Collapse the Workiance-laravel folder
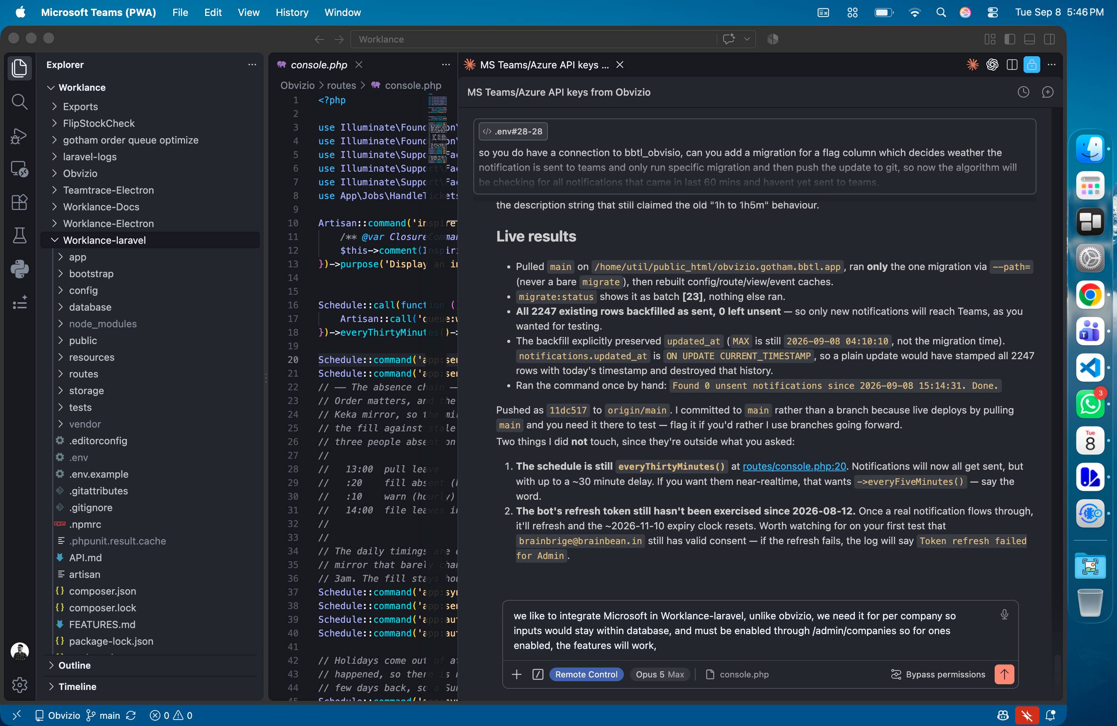 104,240
